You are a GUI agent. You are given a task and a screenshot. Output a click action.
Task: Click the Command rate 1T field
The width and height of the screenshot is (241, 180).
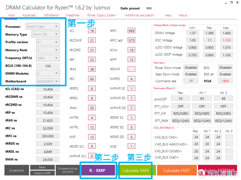[x=191, y=81]
